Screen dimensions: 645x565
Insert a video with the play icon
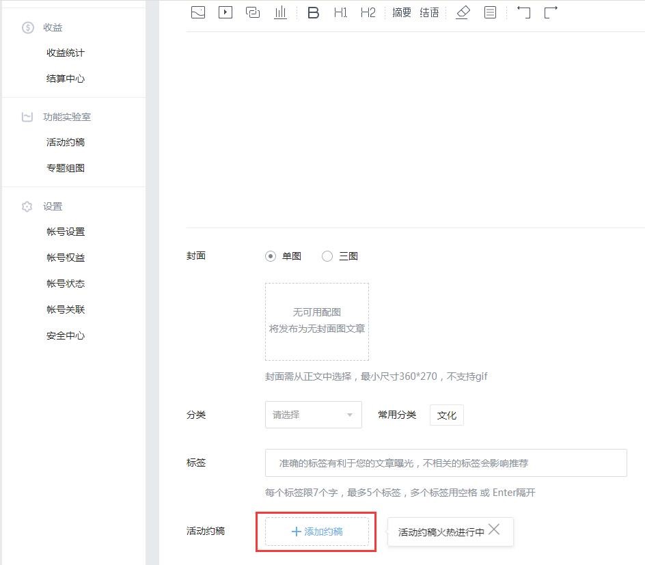[225, 12]
